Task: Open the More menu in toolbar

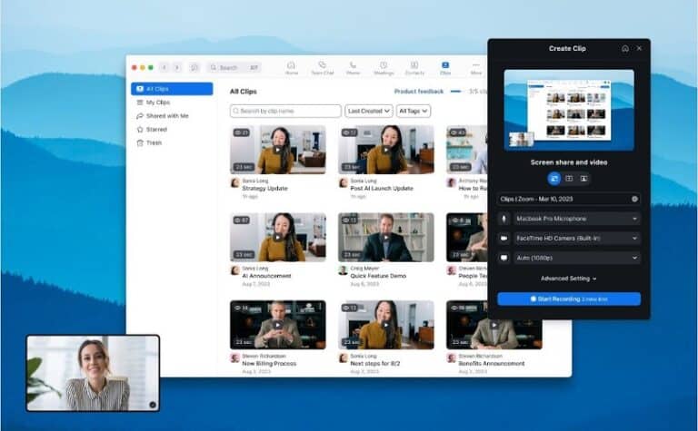Action: 476,68
